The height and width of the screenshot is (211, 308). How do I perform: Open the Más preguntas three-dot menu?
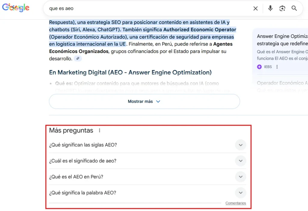[x=100, y=130]
